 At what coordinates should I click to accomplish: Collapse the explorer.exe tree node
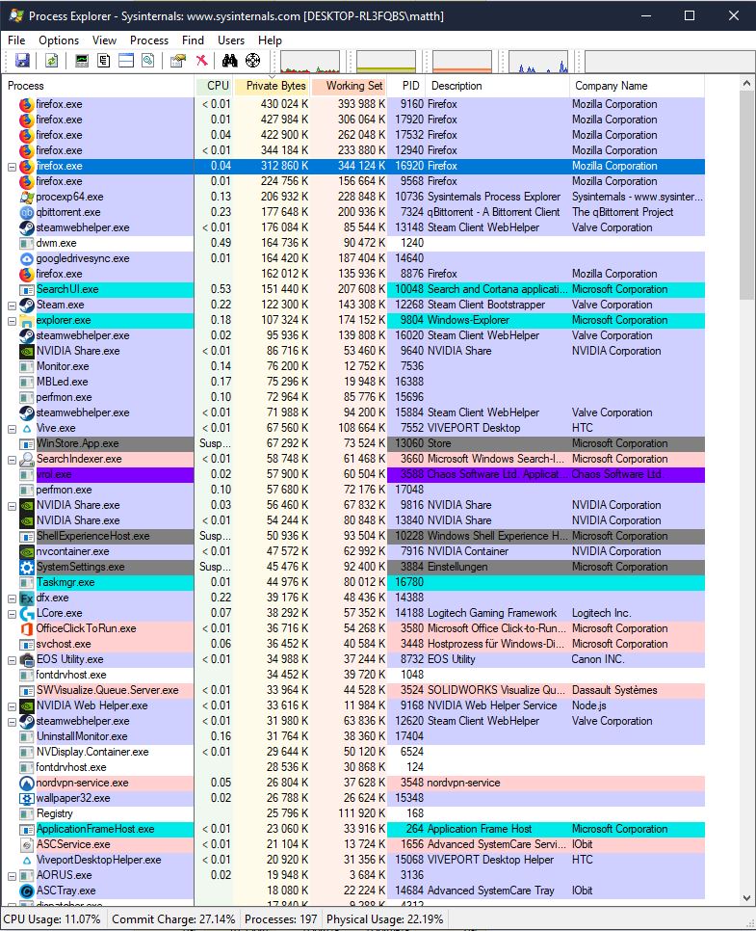(12, 321)
